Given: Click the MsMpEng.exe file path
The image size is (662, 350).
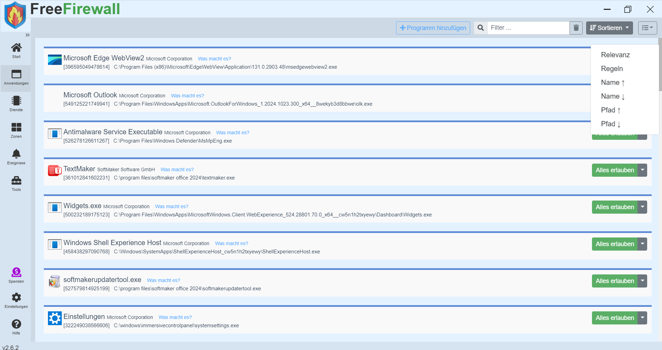Looking at the screenshot, I should click(x=173, y=141).
